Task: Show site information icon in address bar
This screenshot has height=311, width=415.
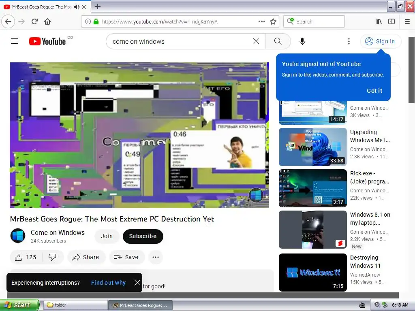Action: click(x=88, y=21)
